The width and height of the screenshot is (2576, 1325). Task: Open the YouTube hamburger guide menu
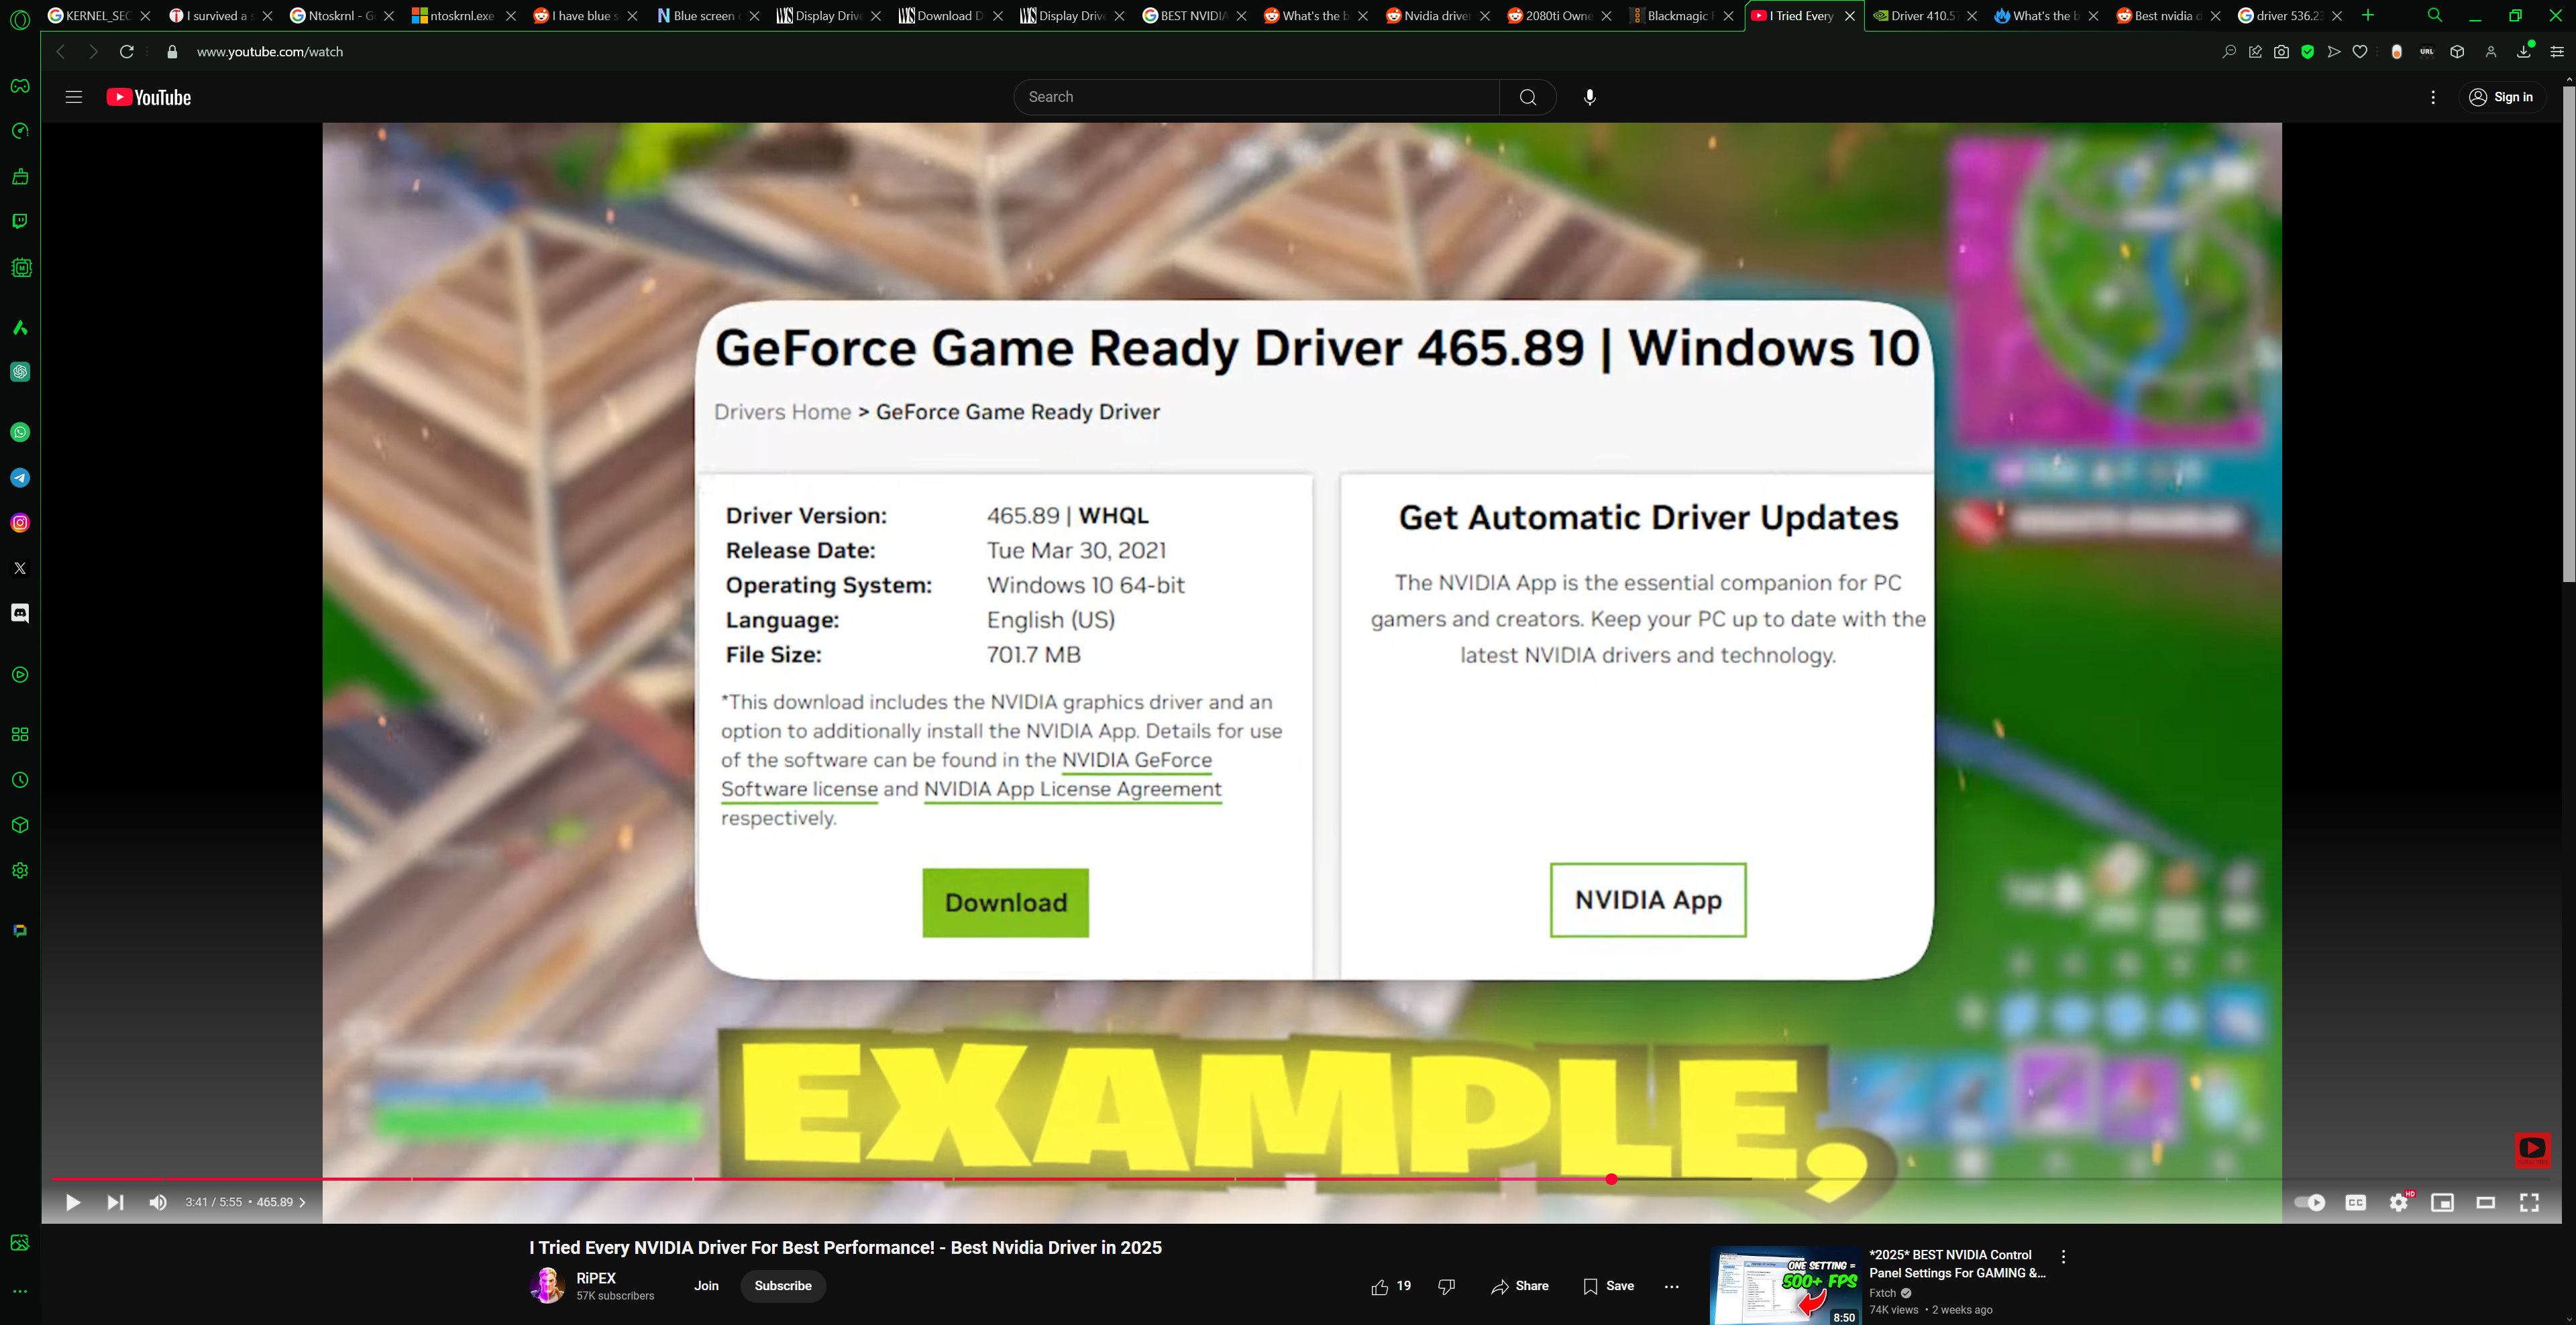[74, 97]
